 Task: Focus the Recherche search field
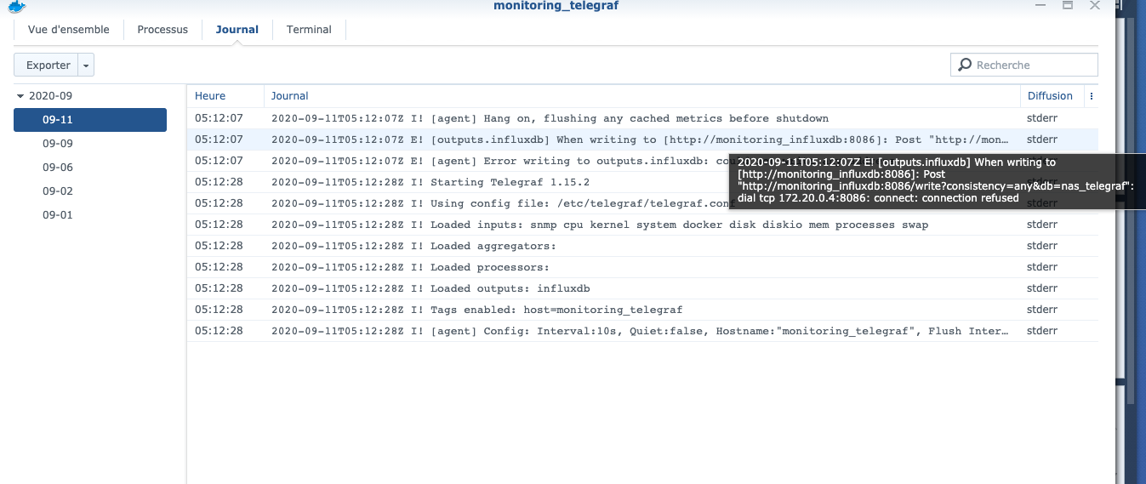coord(1024,65)
